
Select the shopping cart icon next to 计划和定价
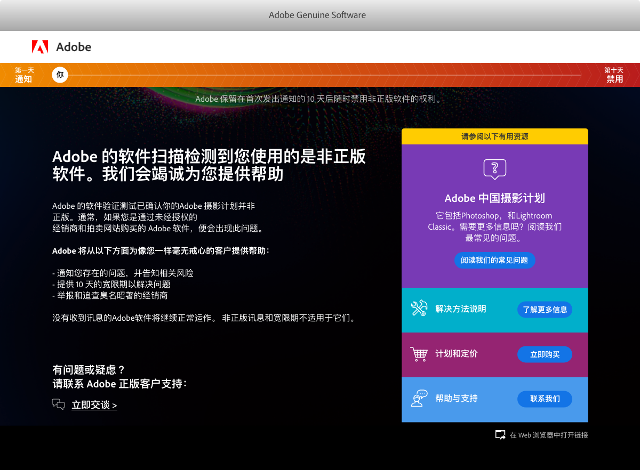(419, 354)
